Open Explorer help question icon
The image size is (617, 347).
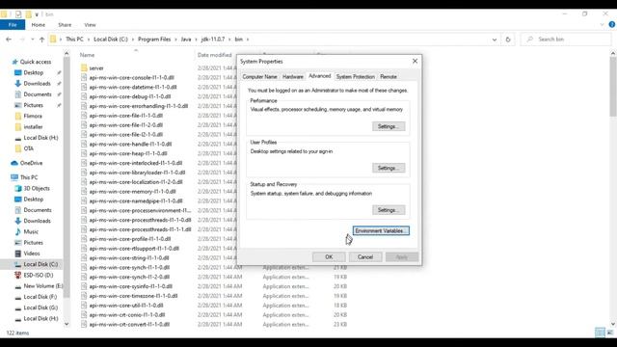pyautogui.click(x=612, y=24)
